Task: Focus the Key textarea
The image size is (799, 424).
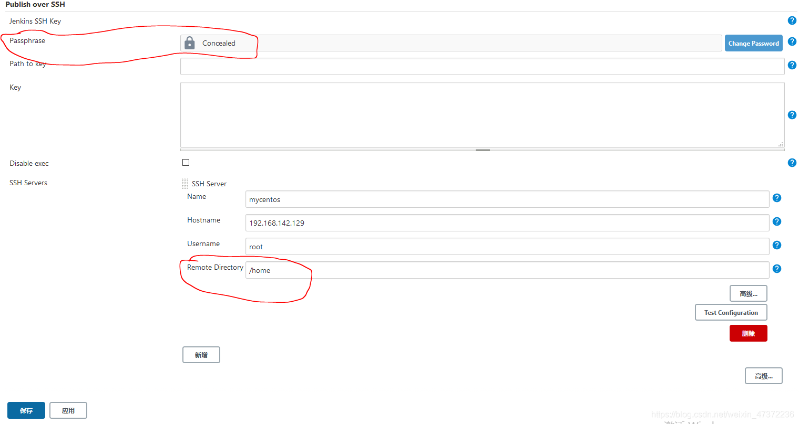Action: 482,115
